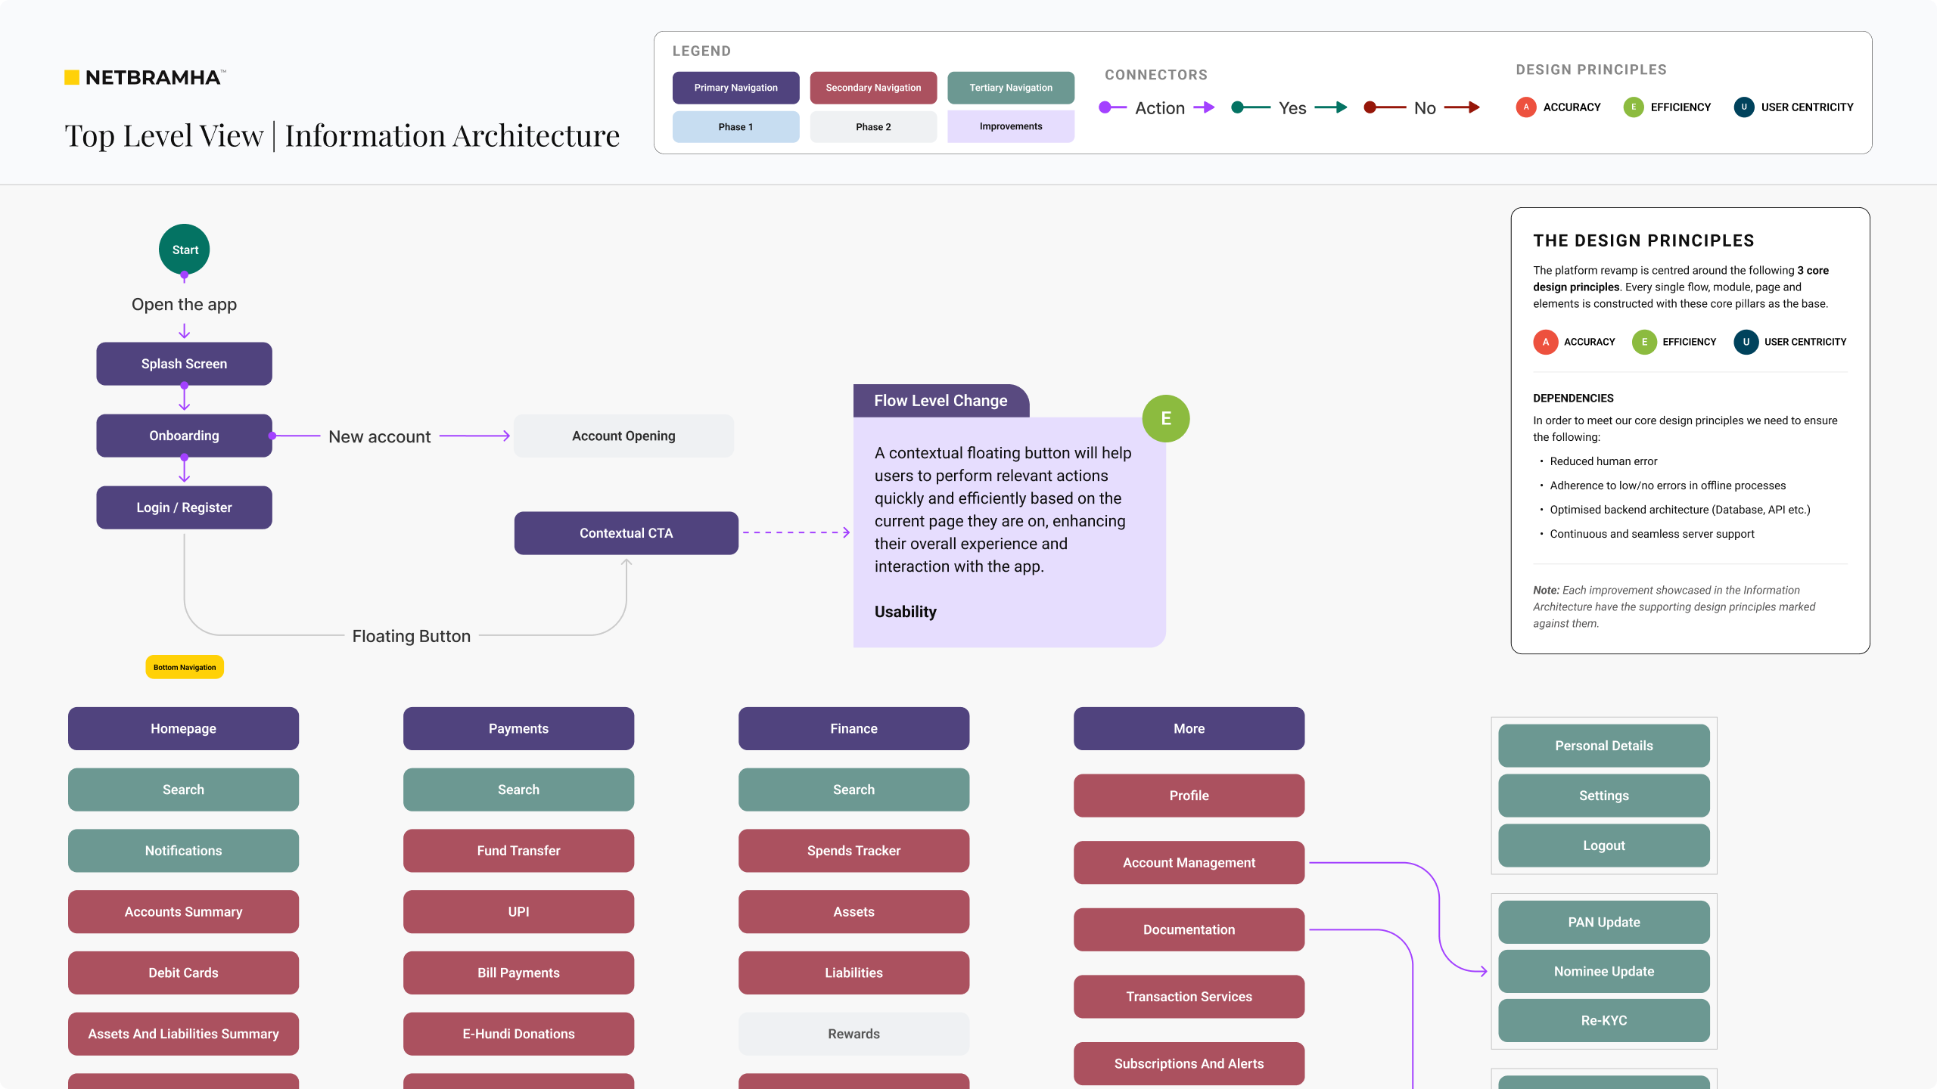Click the Bill Payments block

coord(518,973)
